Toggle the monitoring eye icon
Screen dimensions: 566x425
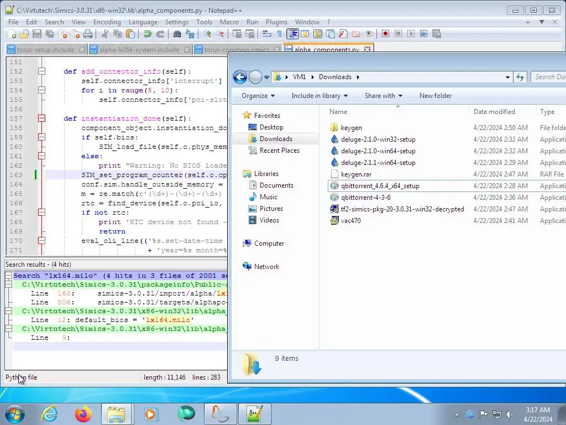(x=369, y=34)
